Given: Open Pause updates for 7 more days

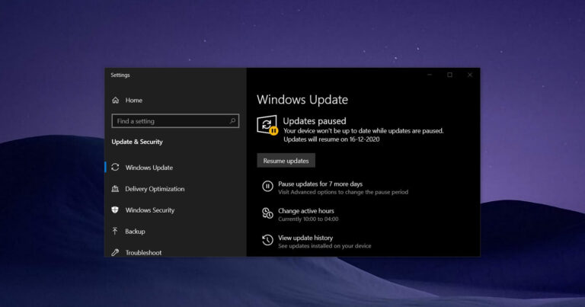Looking at the screenshot, I should tap(320, 184).
